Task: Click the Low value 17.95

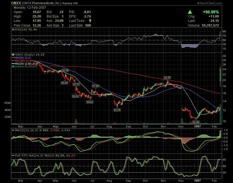Action: [x=37, y=21]
